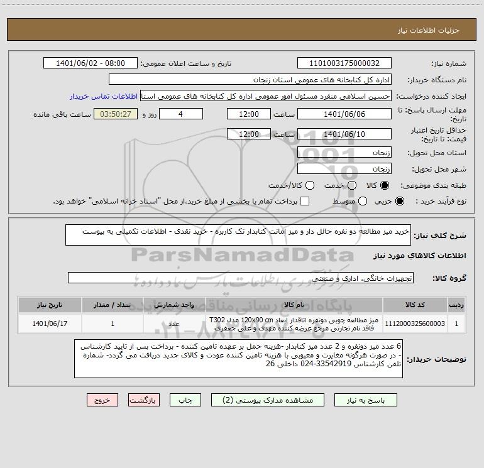Click remaining time 03:50:27 field
484x468 pixels.
point(116,114)
